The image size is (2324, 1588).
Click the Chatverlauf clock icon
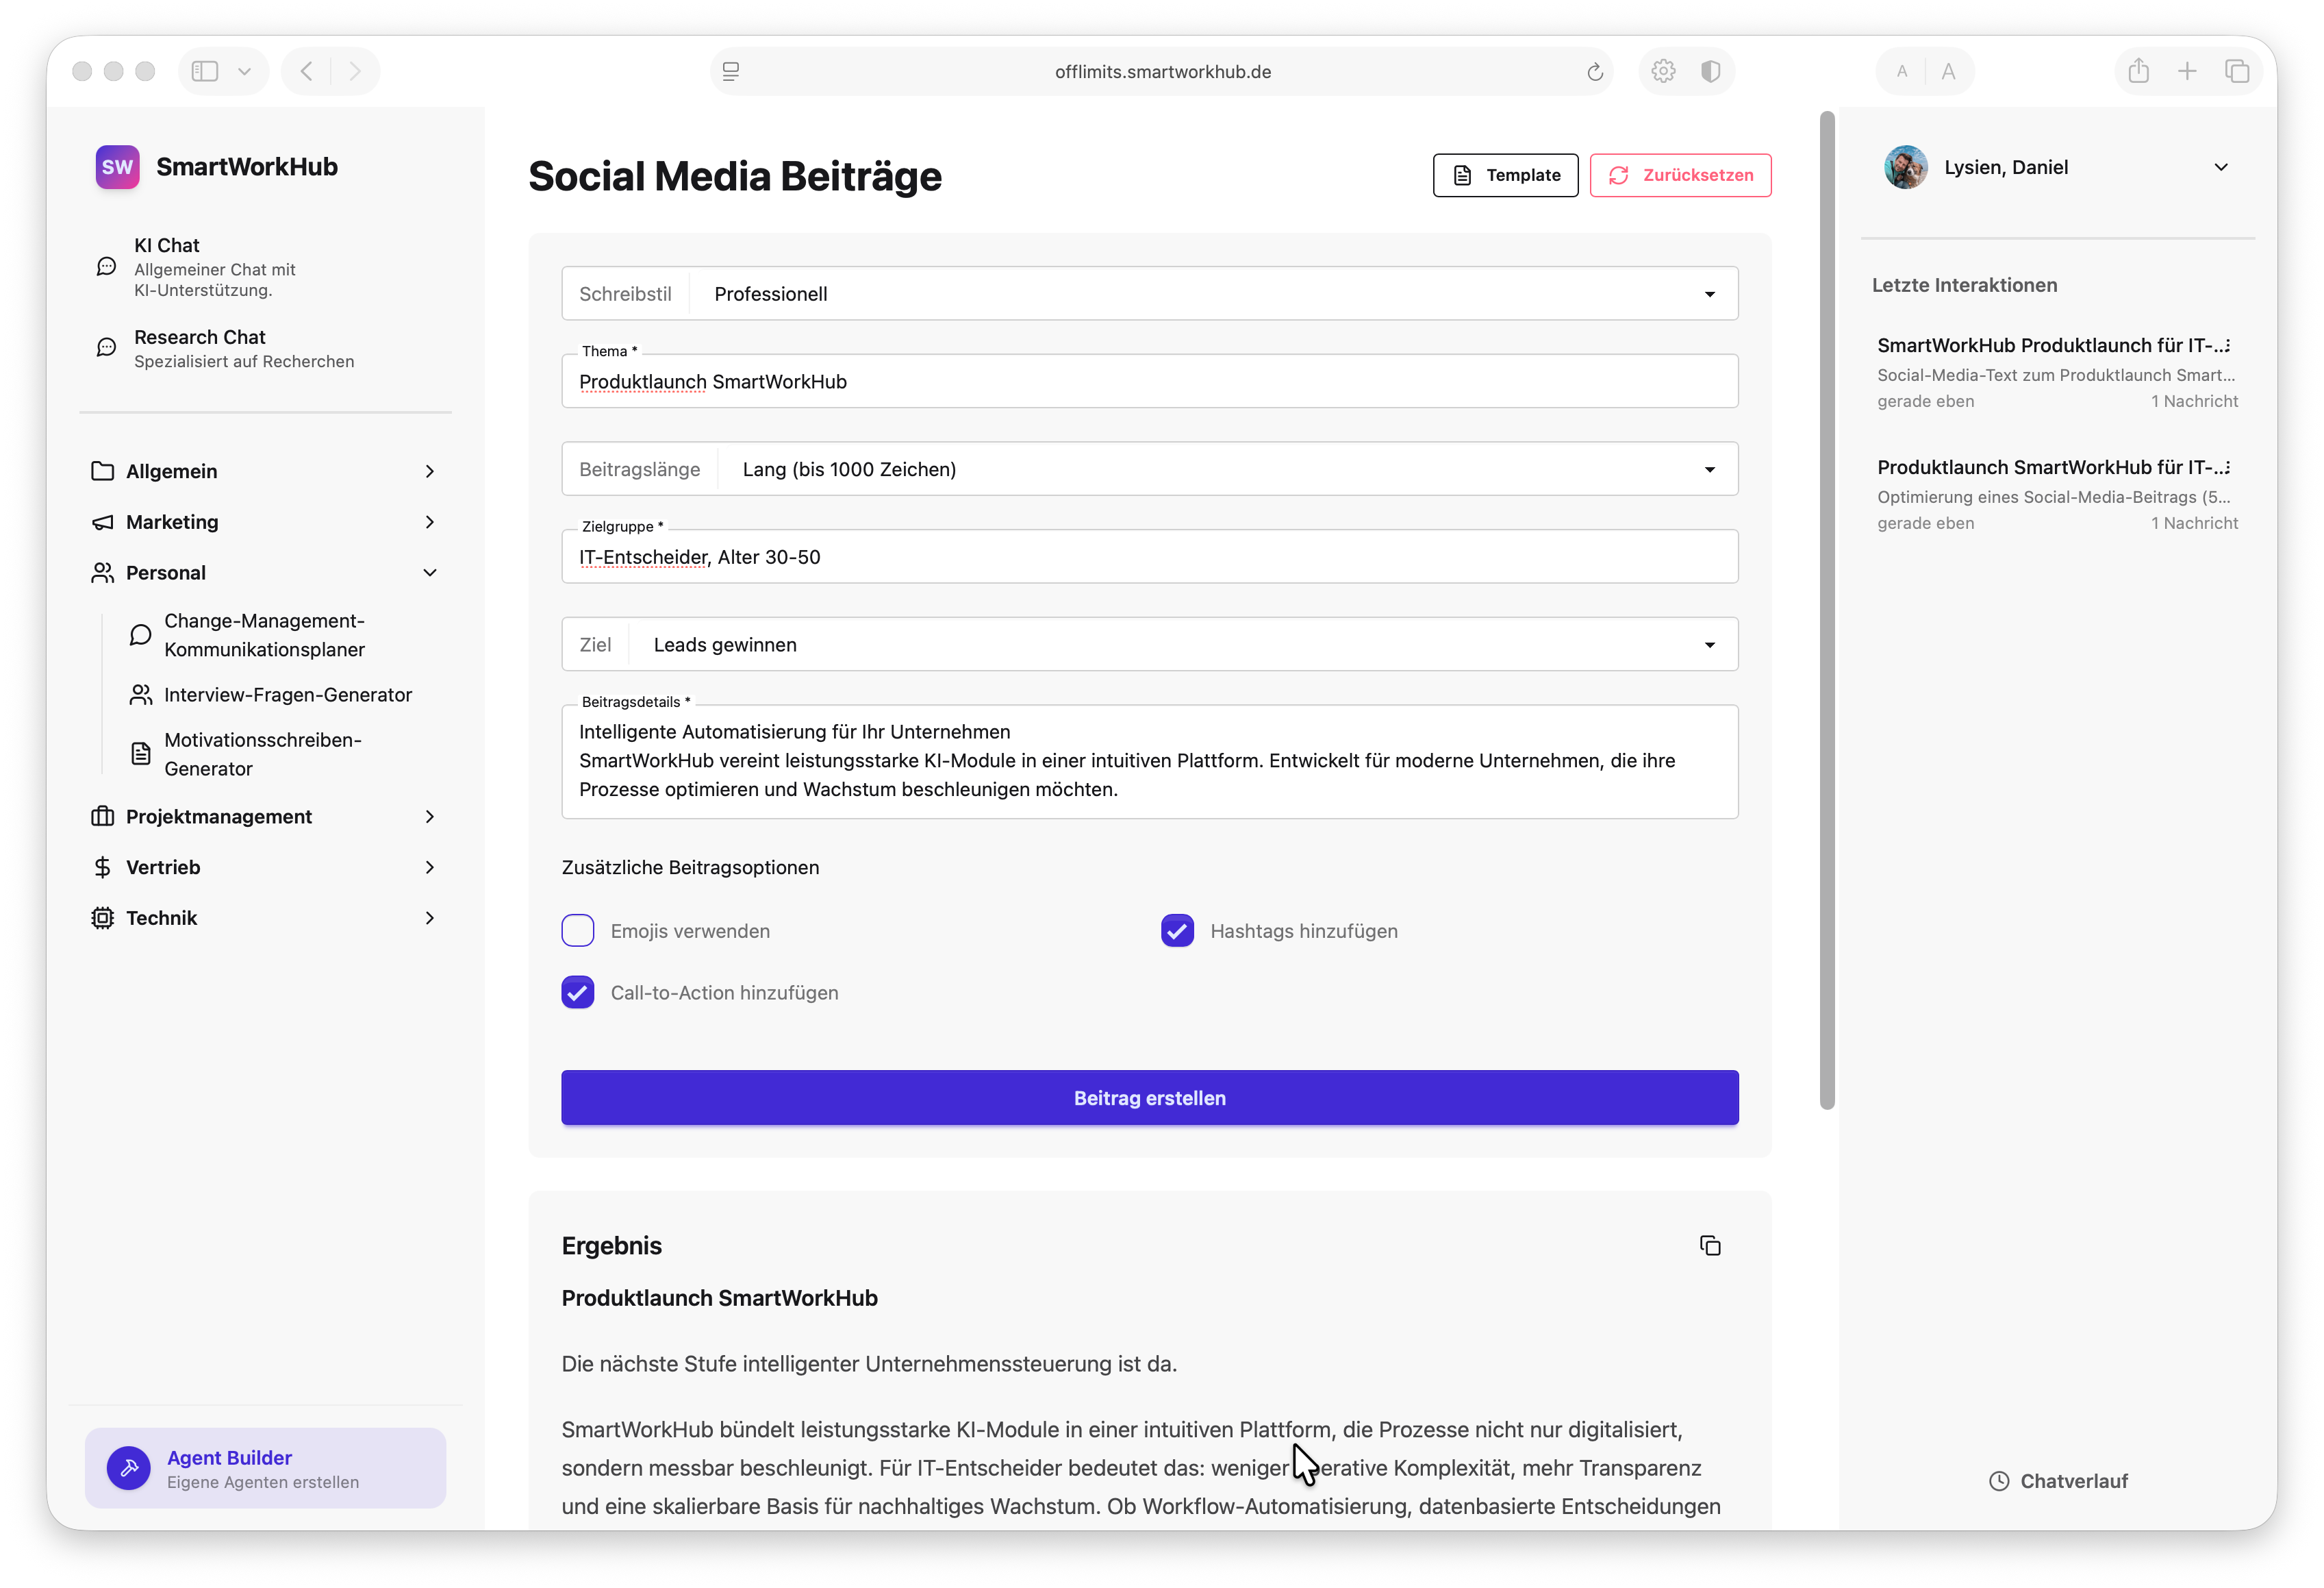tap(1998, 1481)
